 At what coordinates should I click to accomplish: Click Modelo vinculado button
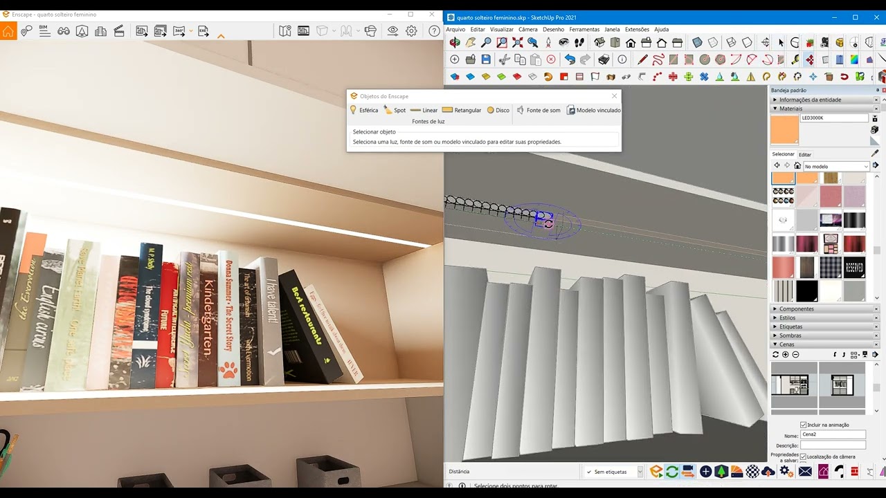pyautogui.click(x=593, y=110)
